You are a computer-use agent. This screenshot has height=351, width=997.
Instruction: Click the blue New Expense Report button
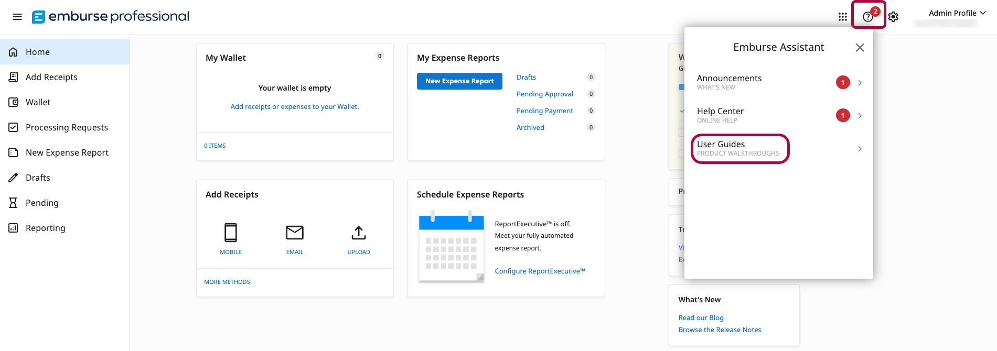pyautogui.click(x=459, y=81)
